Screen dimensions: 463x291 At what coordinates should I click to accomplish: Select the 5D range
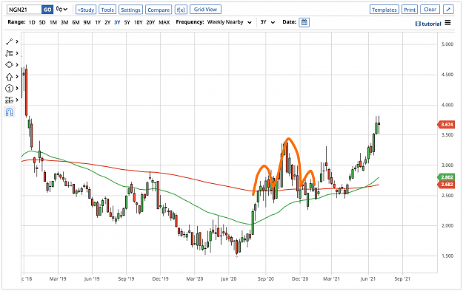pyautogui.click(x=42, y=22)
